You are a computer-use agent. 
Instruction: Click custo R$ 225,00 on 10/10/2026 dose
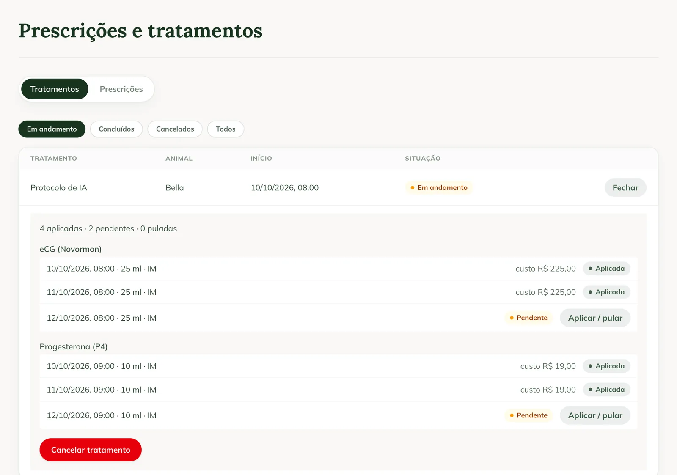545,269
